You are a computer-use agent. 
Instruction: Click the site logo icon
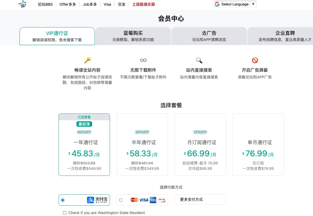[x=22, y=4]
